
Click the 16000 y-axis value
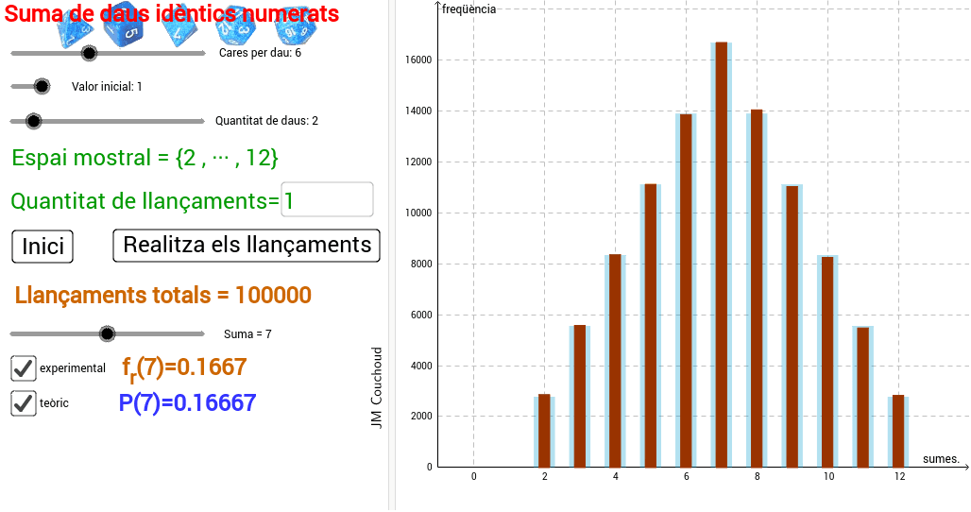coord(420,60)
